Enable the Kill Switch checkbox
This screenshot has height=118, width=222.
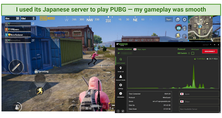tap(193, 53)
